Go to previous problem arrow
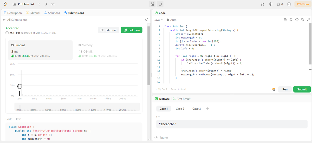The width and height of the screenshot is (312, 143). click(39, 4)
